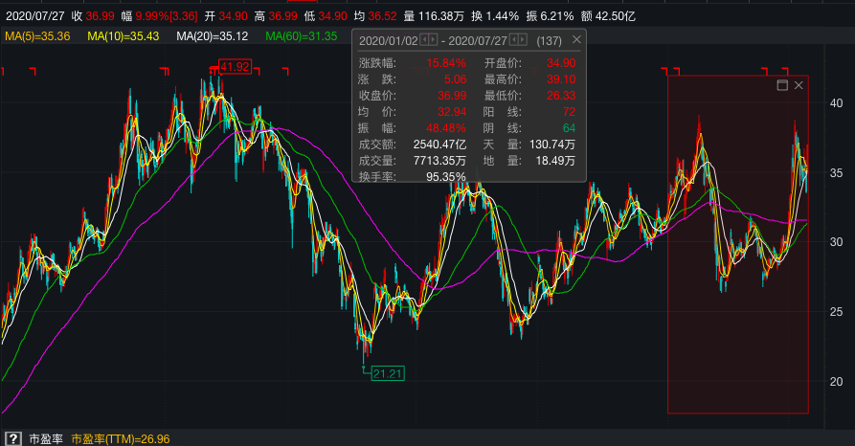The width and height of the screenshot is (855, 446).
Task: Click the 市盈率(TTM)=26.96 value label
Action: pyautogui.click(x=121, y=438)
